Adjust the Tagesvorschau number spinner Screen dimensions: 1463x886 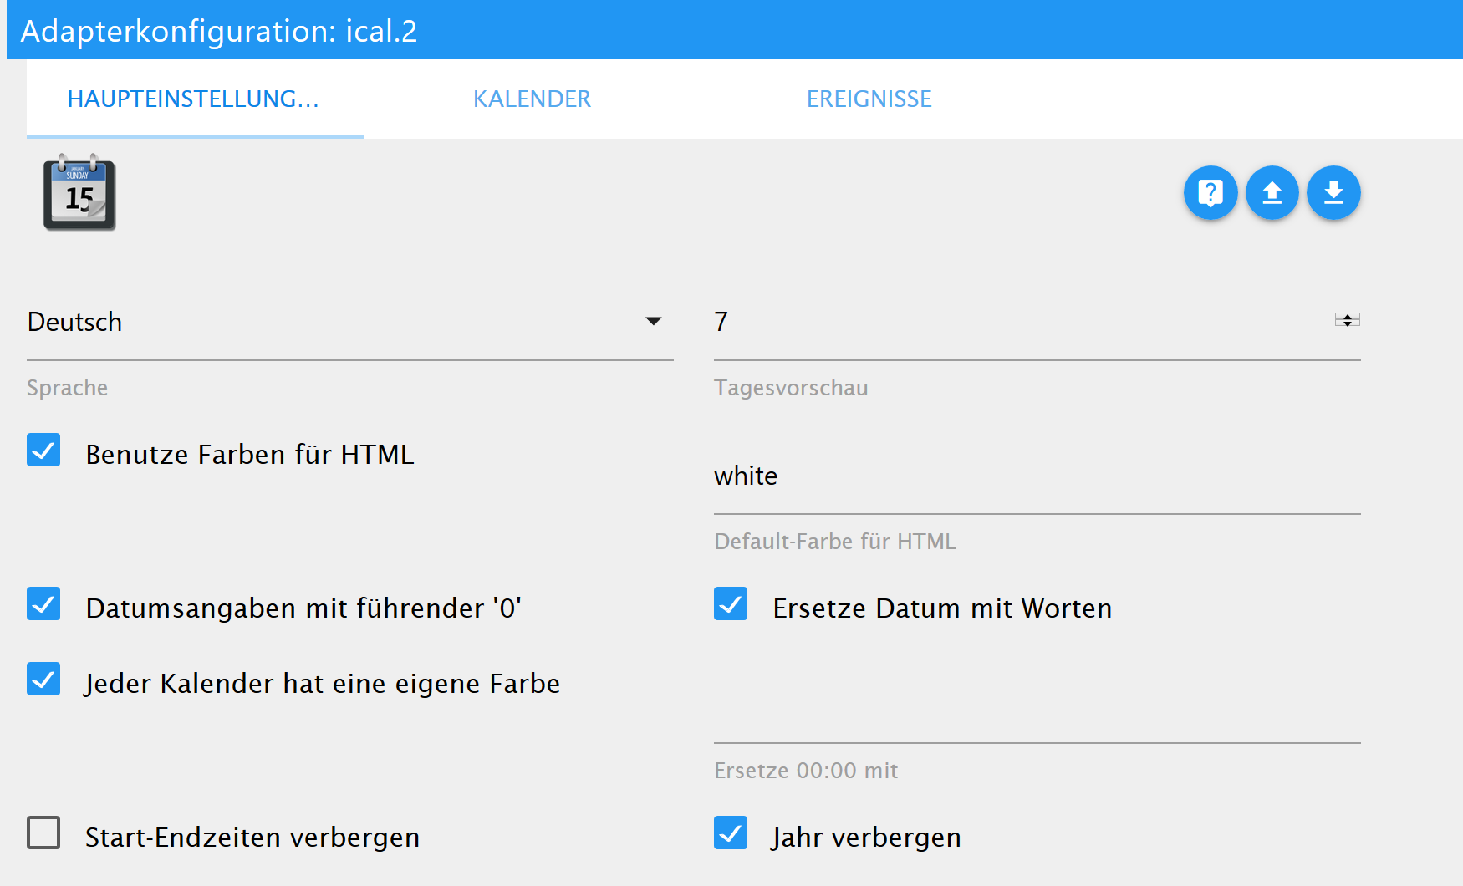click(1347, 320)
